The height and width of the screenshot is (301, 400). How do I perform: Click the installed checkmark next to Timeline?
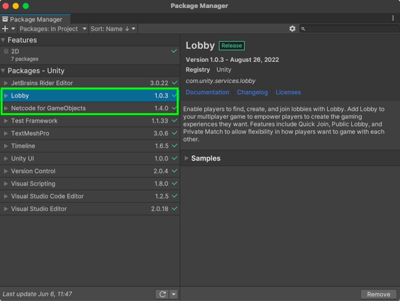coord(174,146)
